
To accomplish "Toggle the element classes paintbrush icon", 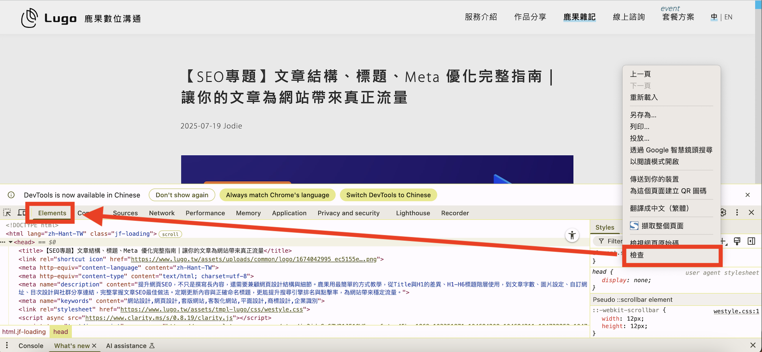I will [x=737, y=241].
